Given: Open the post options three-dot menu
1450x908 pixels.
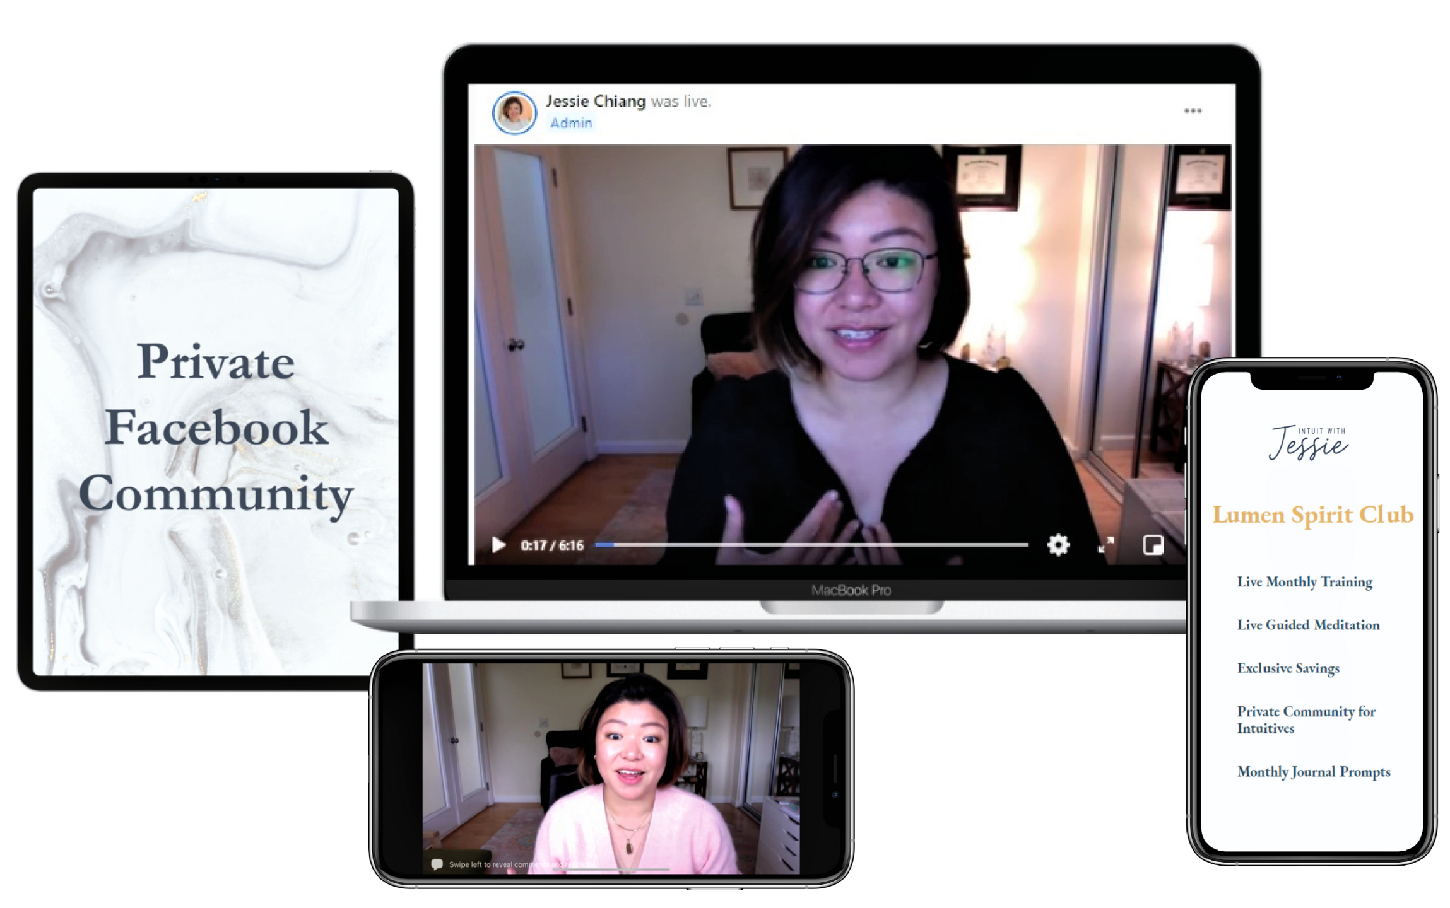Looking at the screenshot, I should 1193,111.
